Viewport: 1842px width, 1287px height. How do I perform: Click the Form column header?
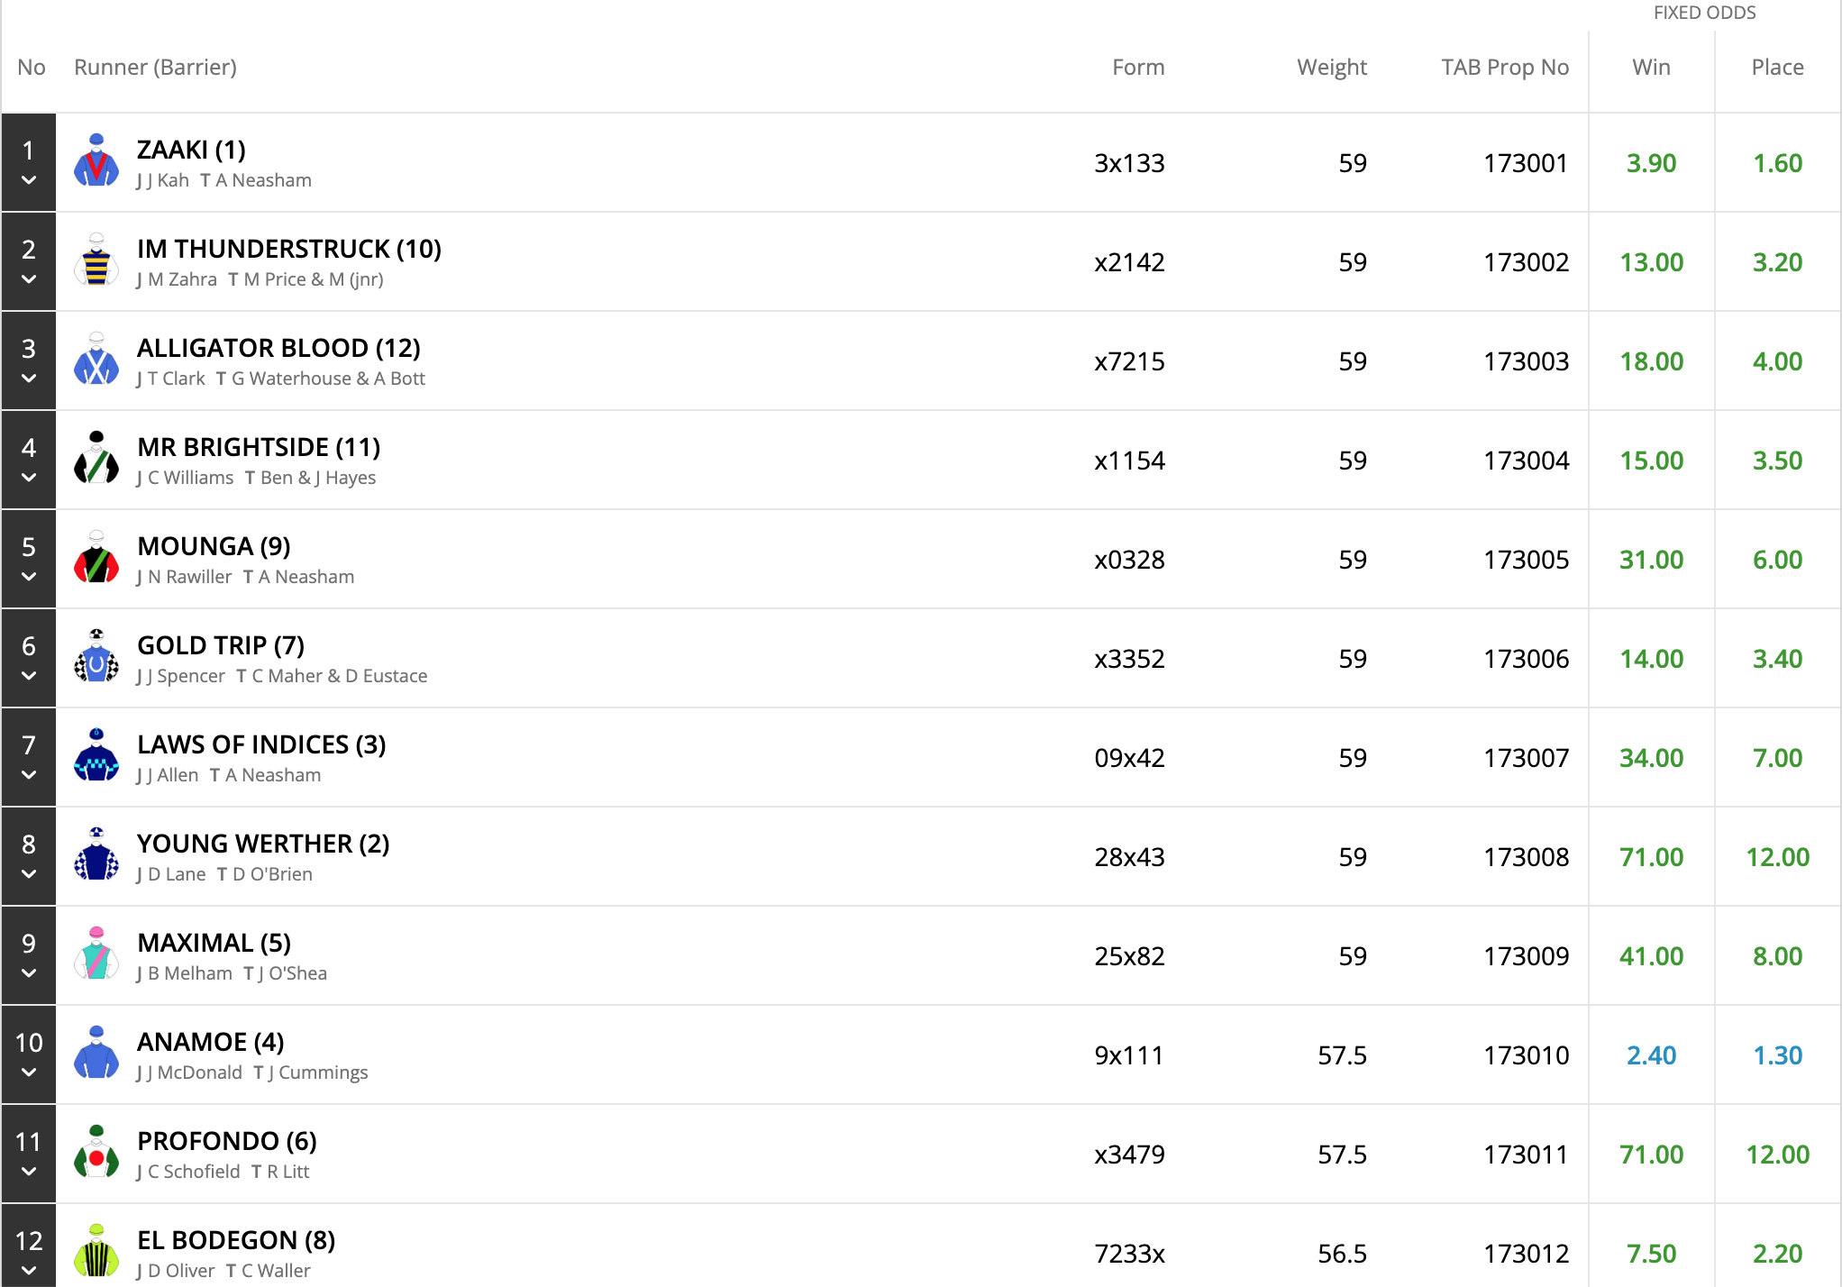[x=1138, y=68]
